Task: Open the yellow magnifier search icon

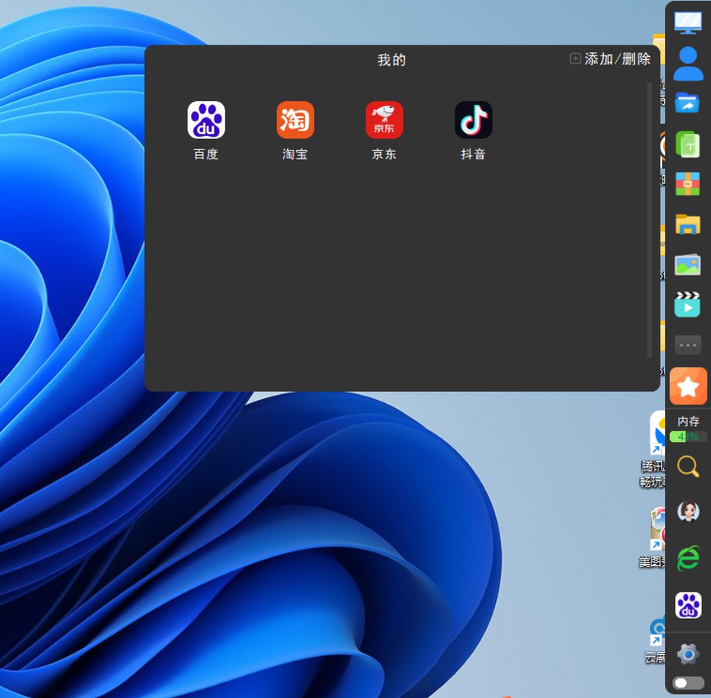Action: [688, 467]
